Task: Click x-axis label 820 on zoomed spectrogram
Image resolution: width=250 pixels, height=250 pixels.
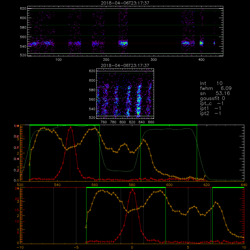Action: point(132,122)
